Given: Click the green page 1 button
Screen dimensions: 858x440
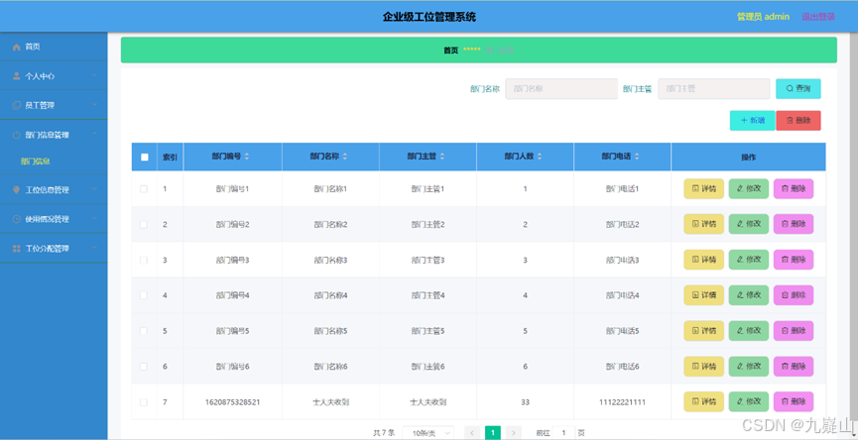Looking at the screenshot, I should [x=492, y=433].
